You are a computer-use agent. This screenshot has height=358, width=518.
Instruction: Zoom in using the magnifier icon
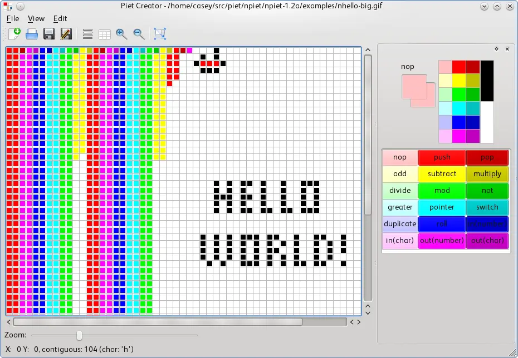point(121,34)
